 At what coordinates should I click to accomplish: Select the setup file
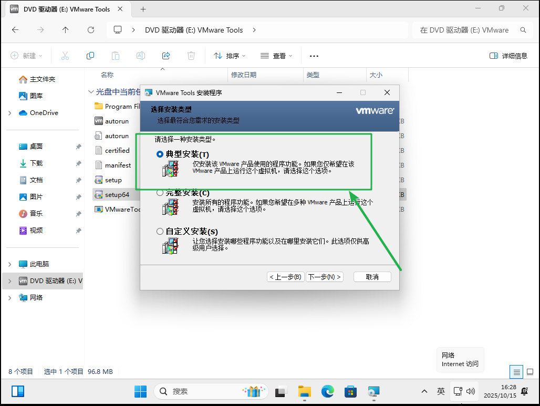[x=109, y=180]
